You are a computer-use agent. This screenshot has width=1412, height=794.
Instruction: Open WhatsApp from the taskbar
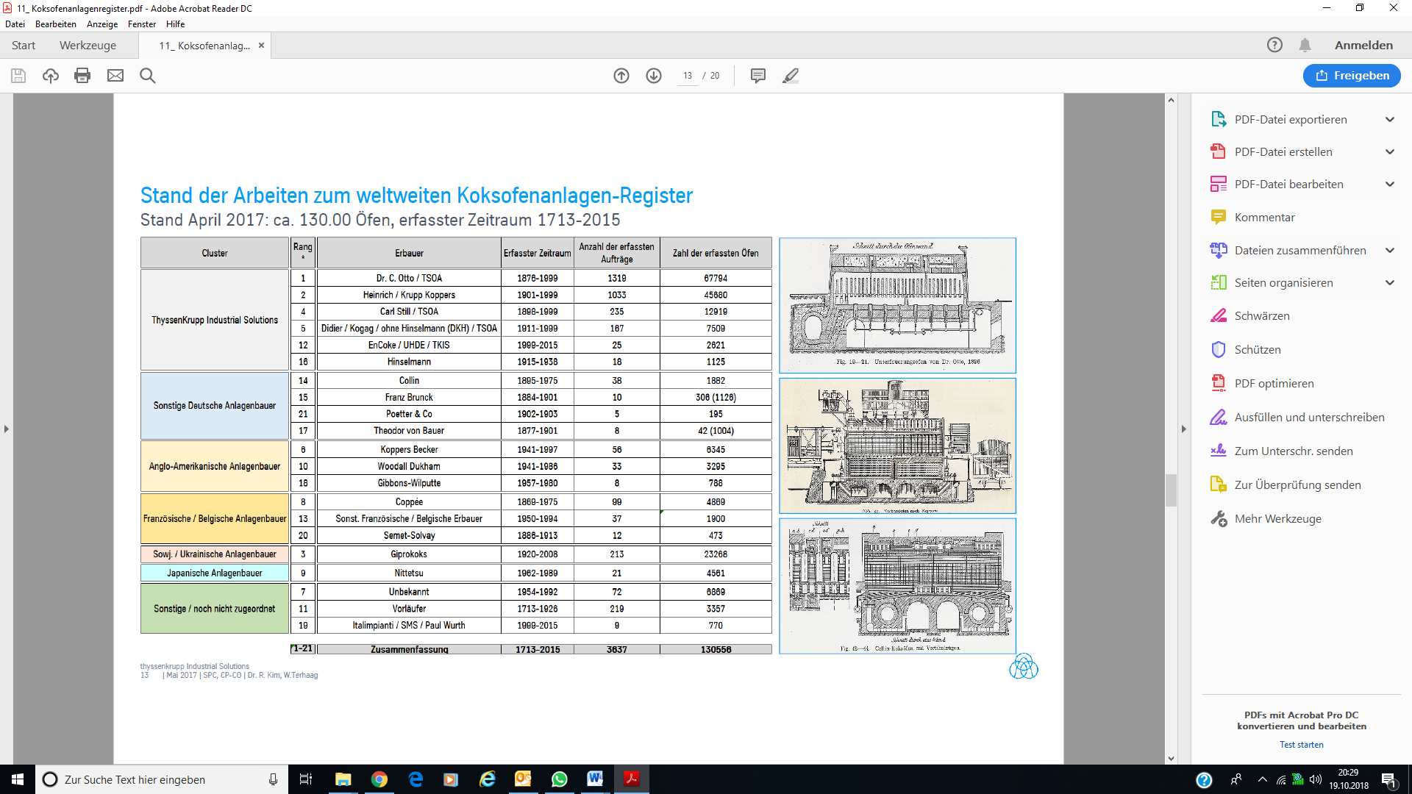coord(559,779)
